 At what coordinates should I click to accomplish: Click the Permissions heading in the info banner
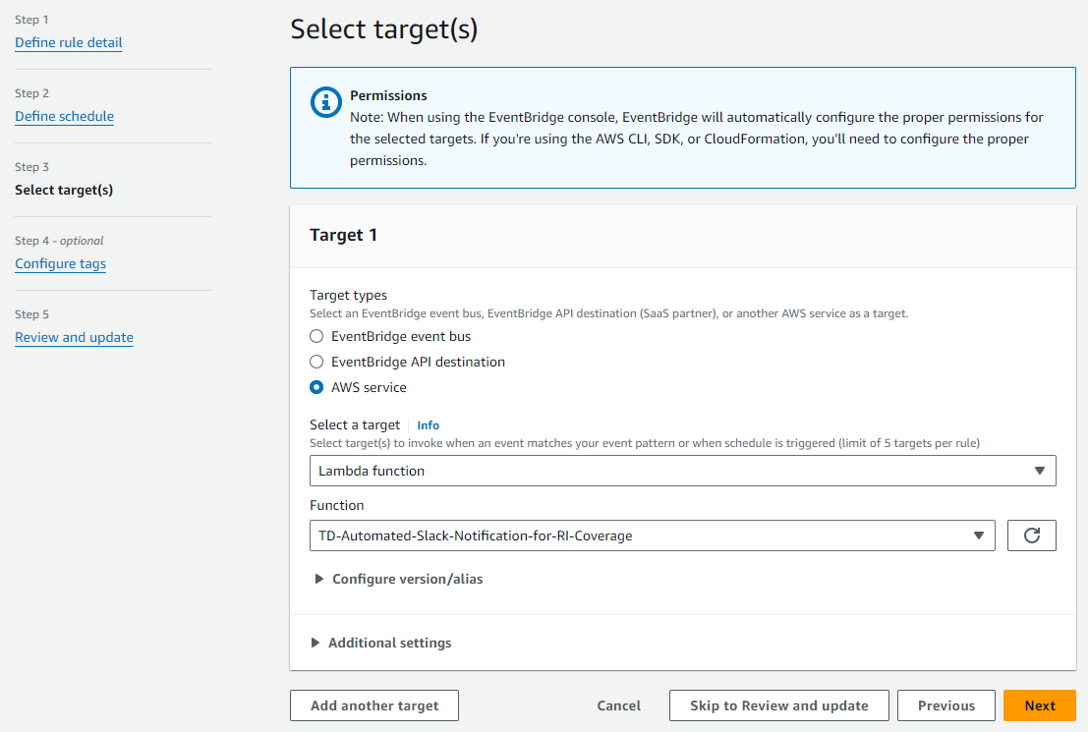point(388,95)
